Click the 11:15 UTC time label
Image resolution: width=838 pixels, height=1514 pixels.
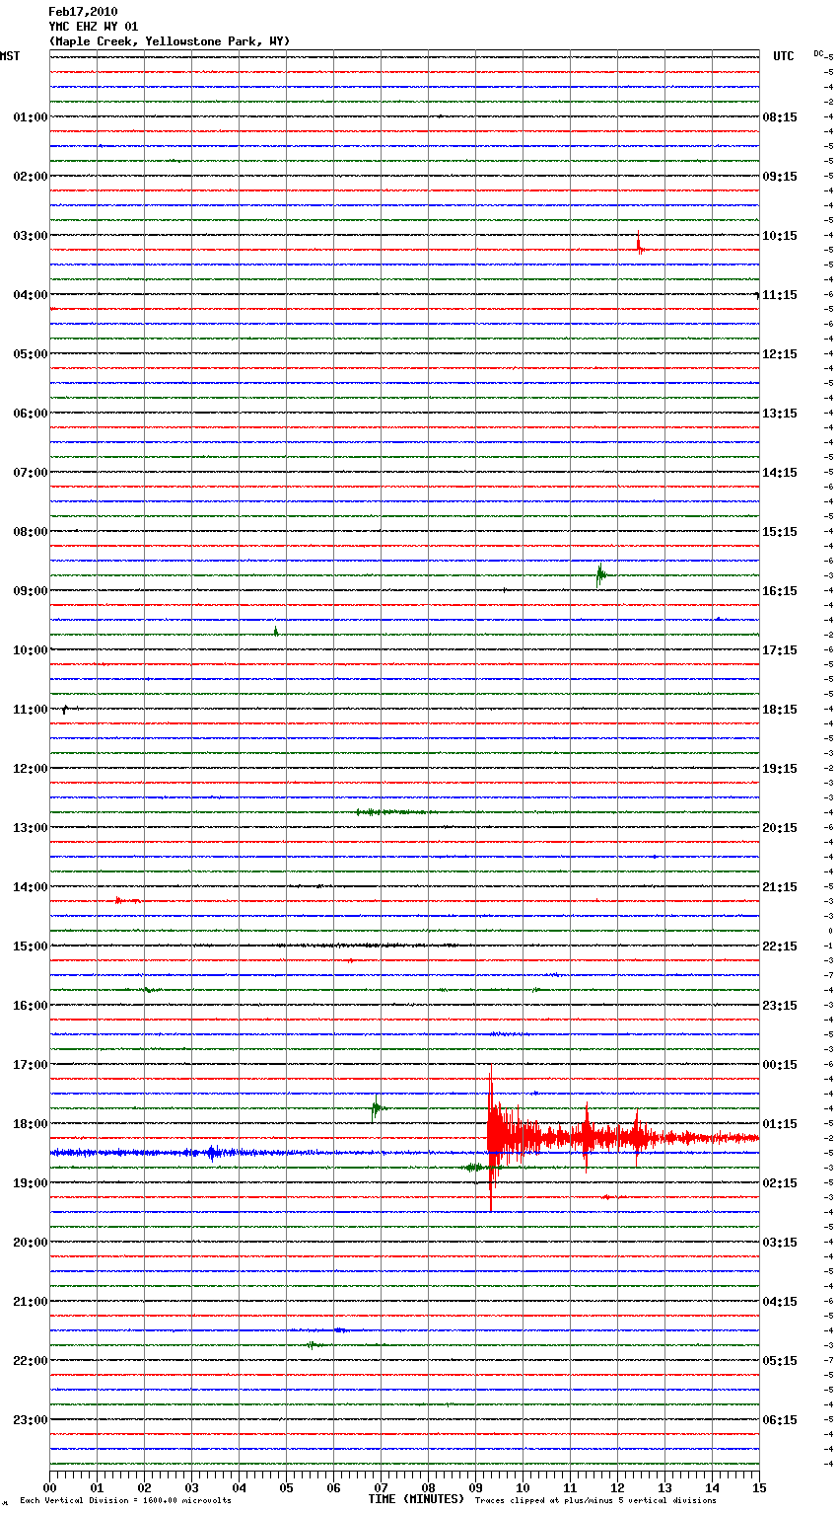[780, 295]
